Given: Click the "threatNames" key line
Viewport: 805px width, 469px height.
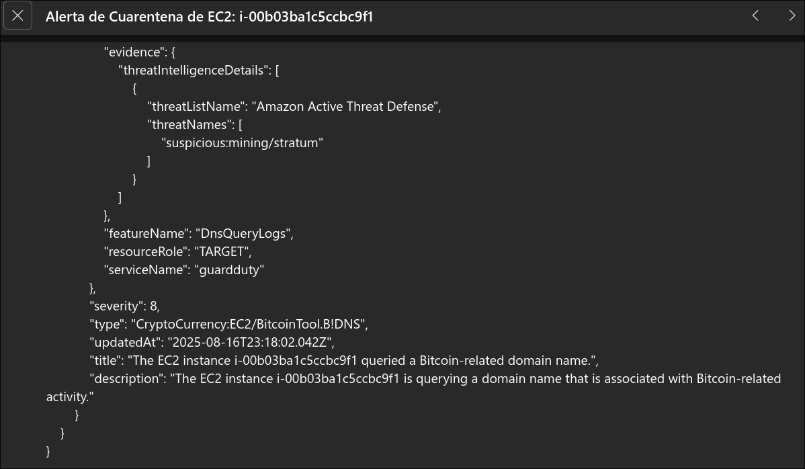Looking at the screenshot, I should [x=190, y=124].
